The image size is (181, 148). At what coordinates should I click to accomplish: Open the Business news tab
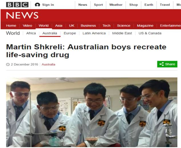pyautogui.click(x=88, y=26)
